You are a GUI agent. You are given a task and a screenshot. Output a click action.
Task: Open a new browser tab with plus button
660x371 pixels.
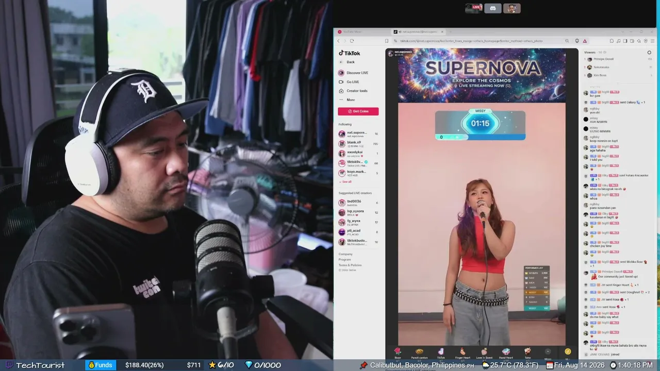(x=452, y=32)
